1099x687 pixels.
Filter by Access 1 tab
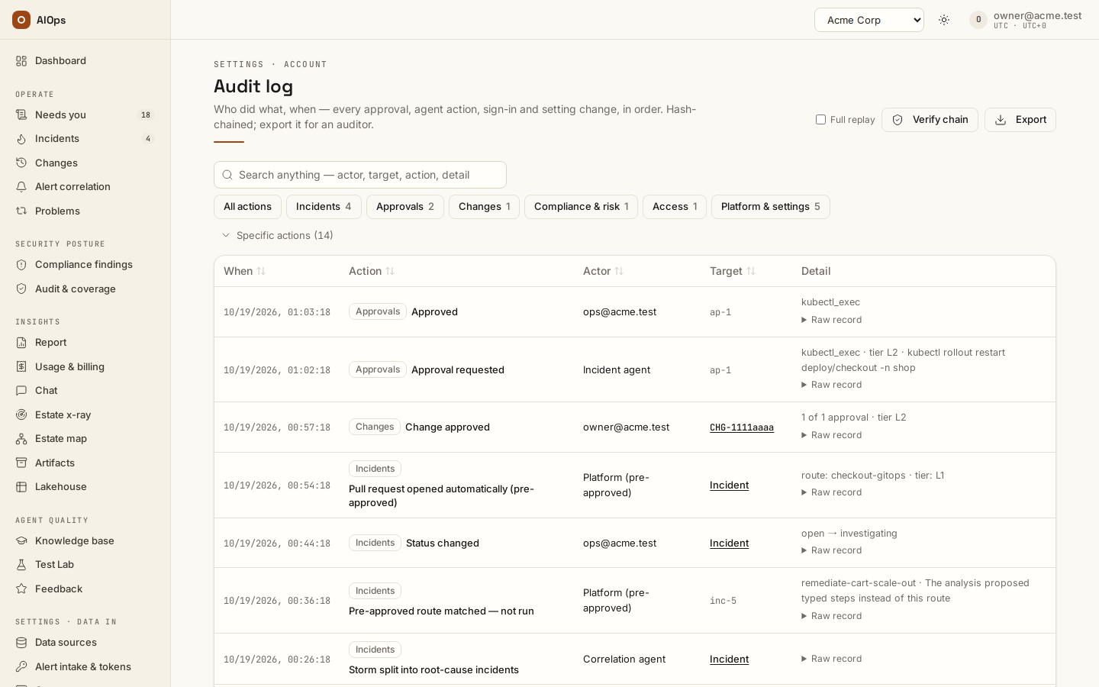tap(675, 207)
